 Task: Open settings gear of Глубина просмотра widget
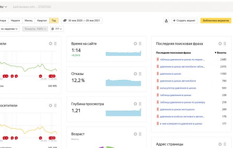point(135,104)
